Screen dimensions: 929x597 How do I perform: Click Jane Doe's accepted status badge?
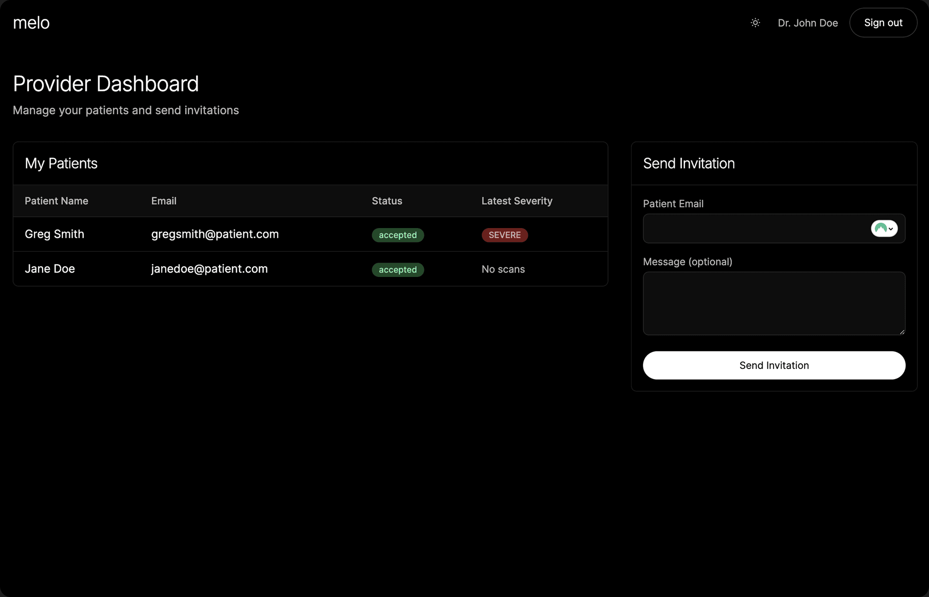pos(397,270)
